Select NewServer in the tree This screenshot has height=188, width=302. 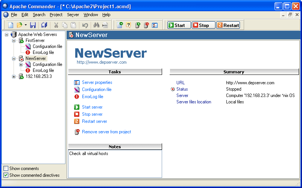[36, 58]
